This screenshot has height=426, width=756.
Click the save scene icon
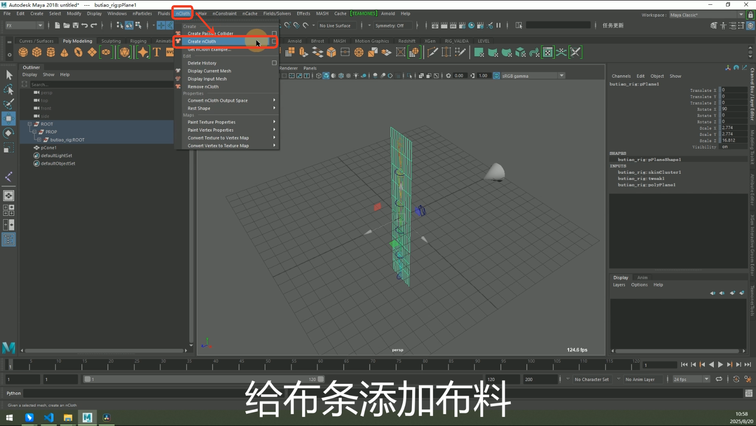(x=76, y=26)
